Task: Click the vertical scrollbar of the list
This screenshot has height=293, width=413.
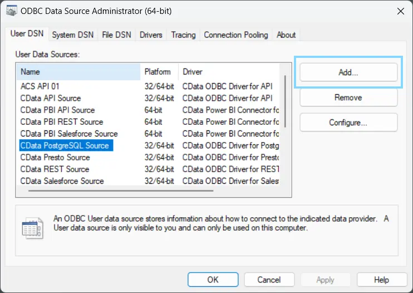Action: (286, 100)
